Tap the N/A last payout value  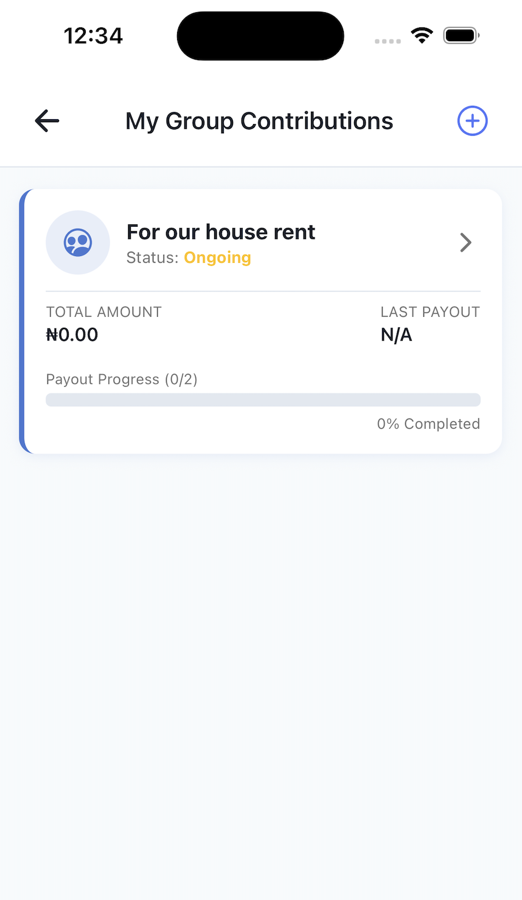396,334
